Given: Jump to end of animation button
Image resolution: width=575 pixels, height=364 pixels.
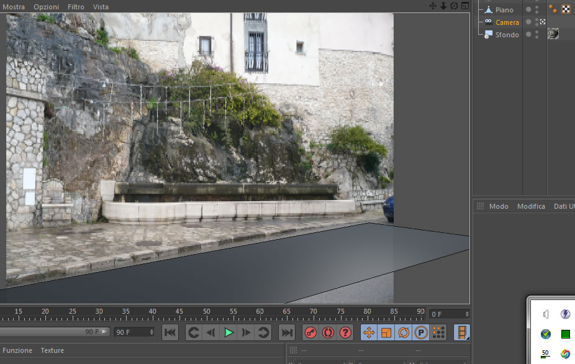Looking at the screenshot, I should point(287,333).
